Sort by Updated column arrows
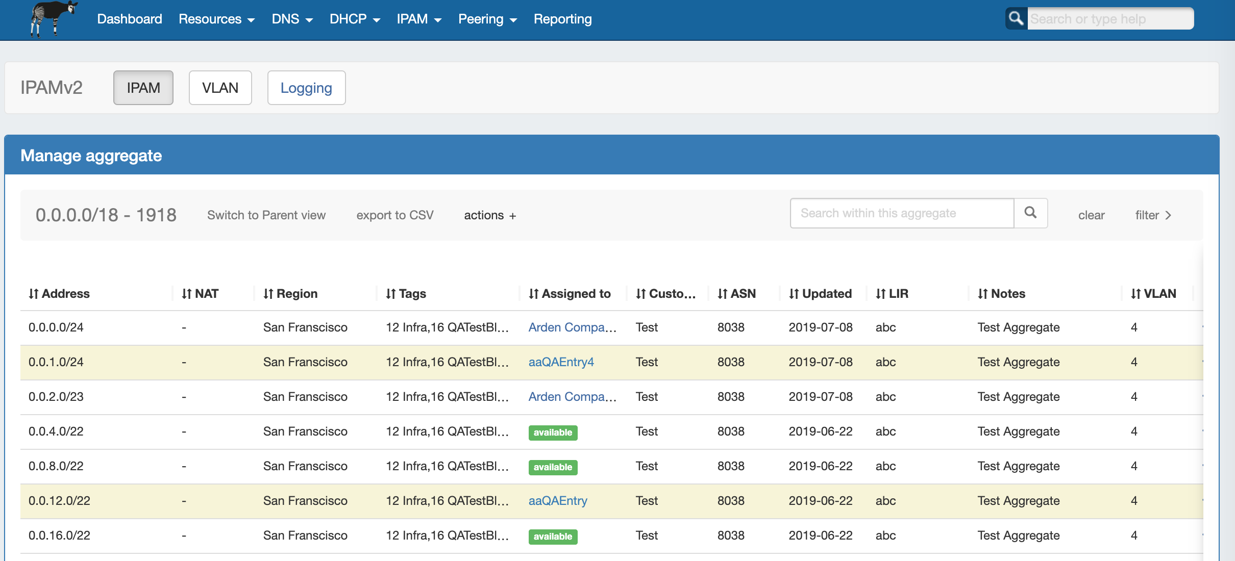Screen dimensions: 1235x561 (x=794, y=294)
